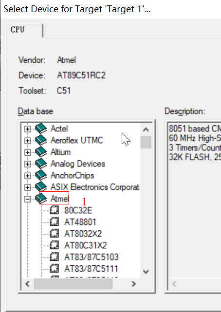The image size is (221, 312).
Task: Click the chip icon beside AT83/87C5111
Action: (x=54, y=269)
